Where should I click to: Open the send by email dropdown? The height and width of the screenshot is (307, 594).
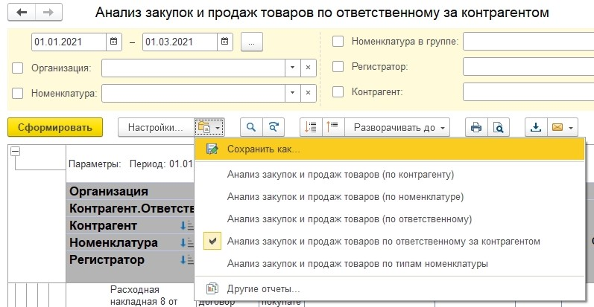pyautogui.click(x=562, y=127)
